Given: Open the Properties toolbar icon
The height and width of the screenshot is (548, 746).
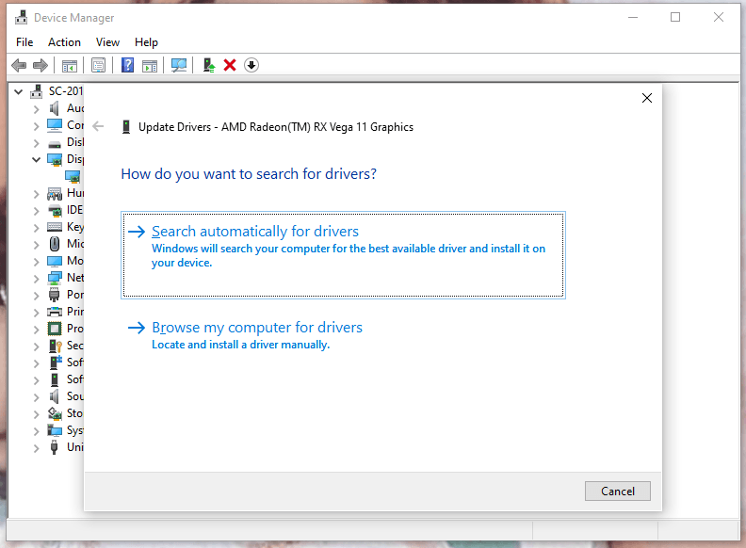Looking at the screenshot, I should (x=97, y=65).
